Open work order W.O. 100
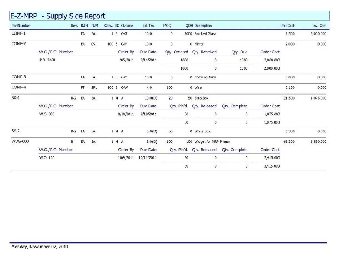The height and width of the screenshot is (261, 339). pos(47,157)
